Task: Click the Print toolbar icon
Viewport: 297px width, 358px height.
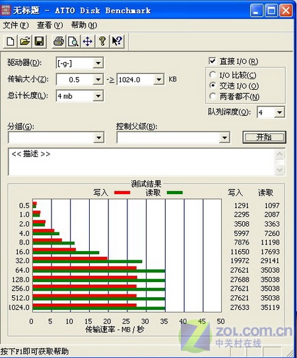Action: click(x=59, y=42)
